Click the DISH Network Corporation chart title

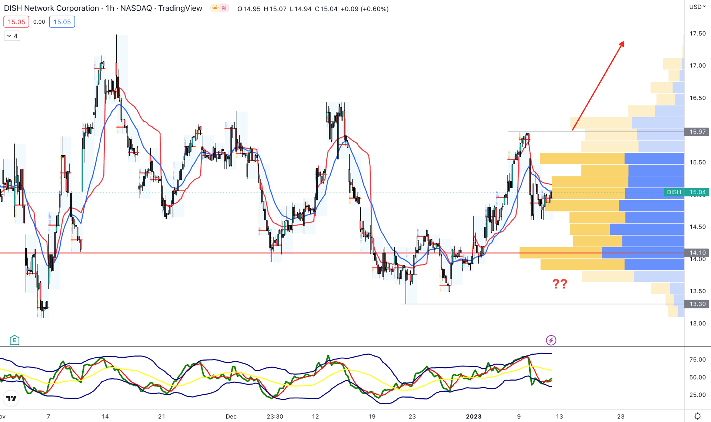coord(103,8)
